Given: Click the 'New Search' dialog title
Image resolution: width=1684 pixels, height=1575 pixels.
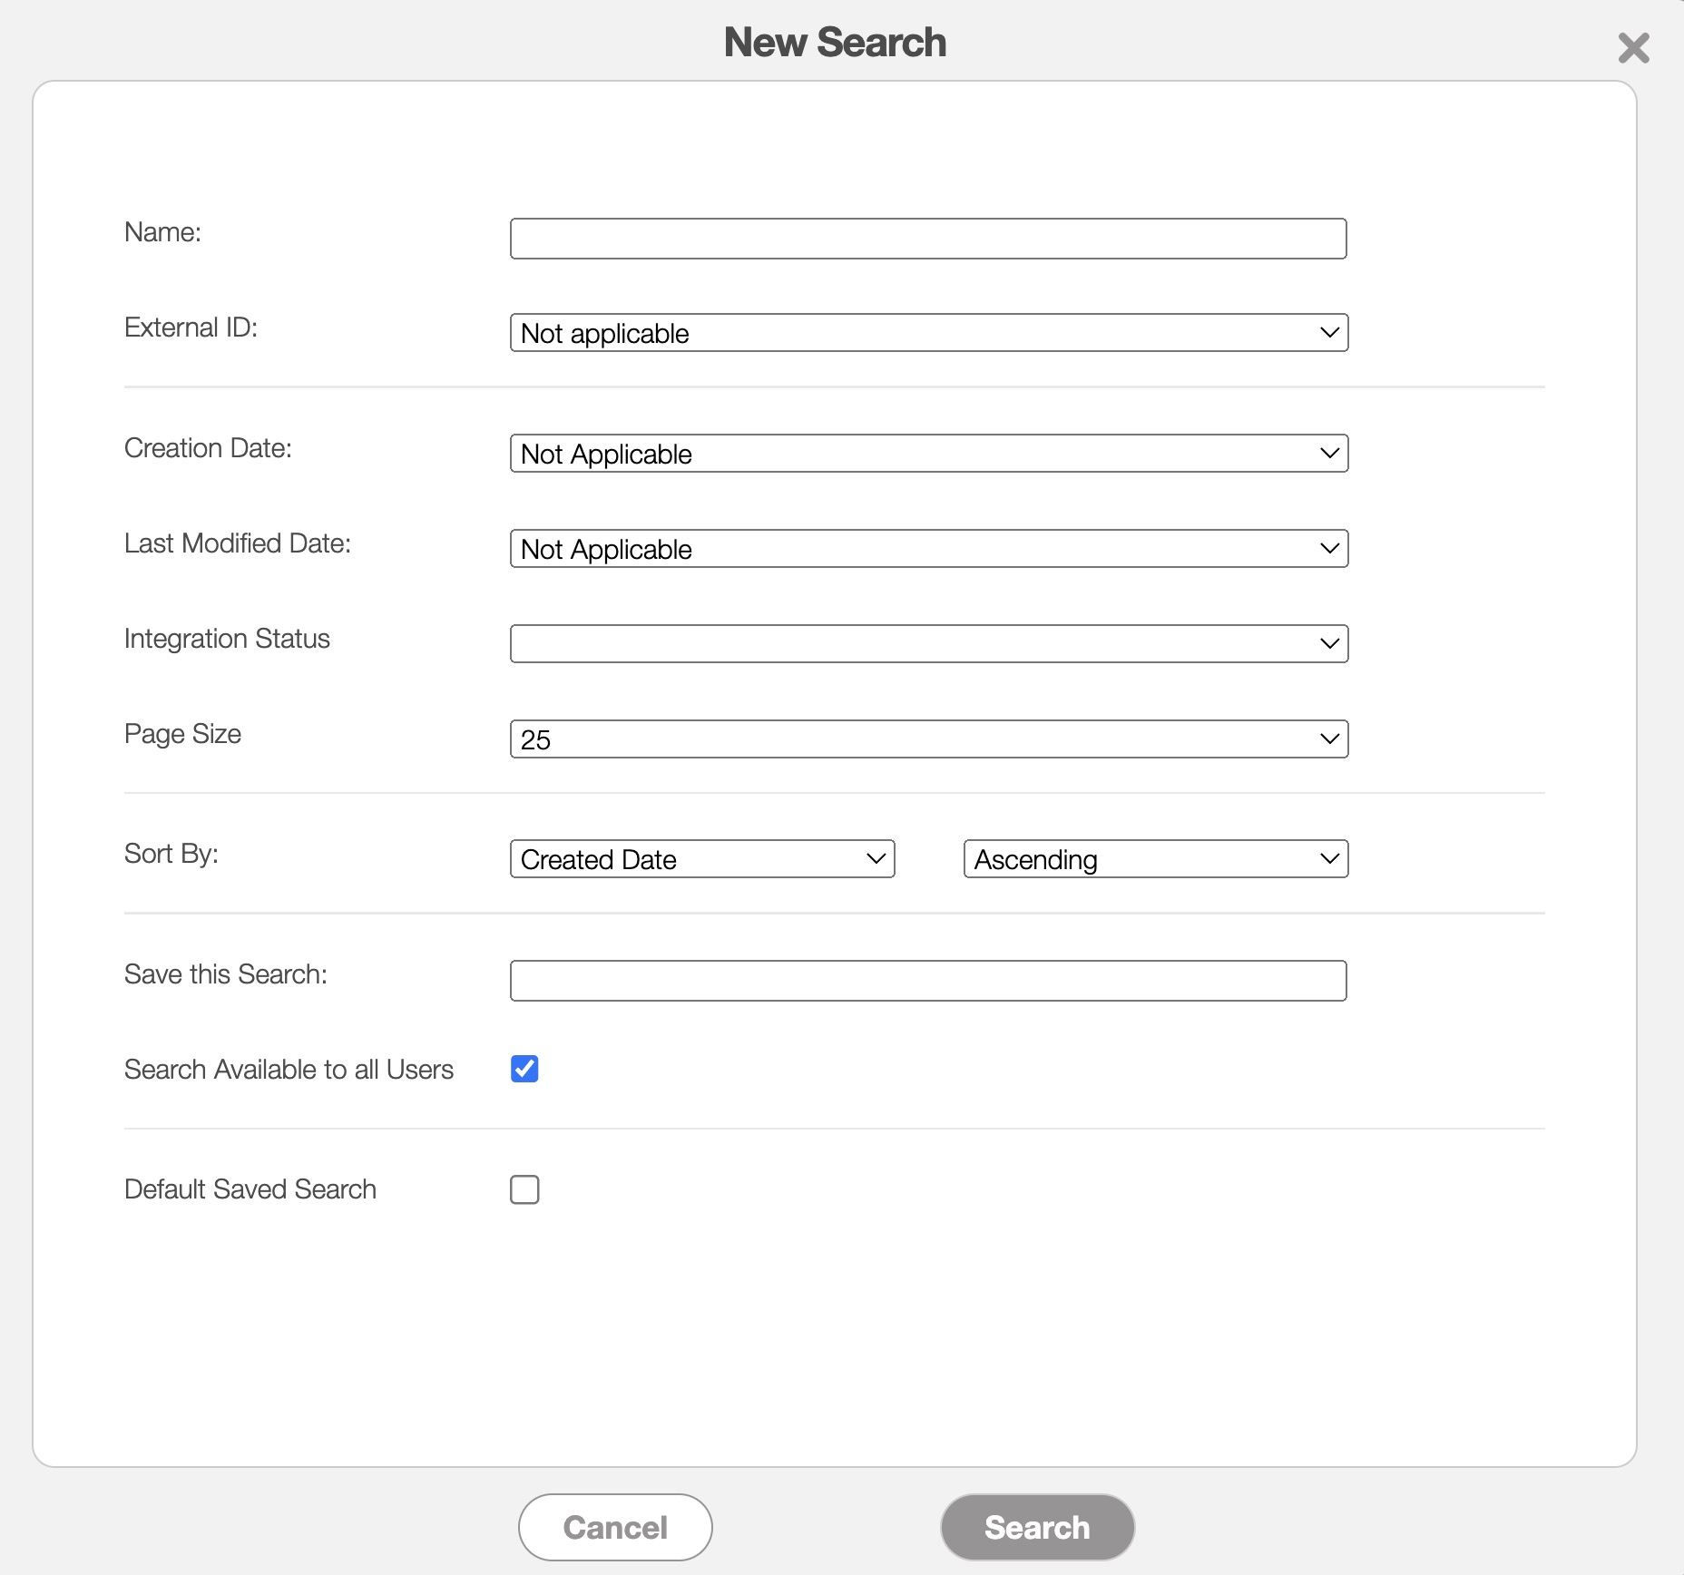Looking at the screenshot, I should (835, 43).
